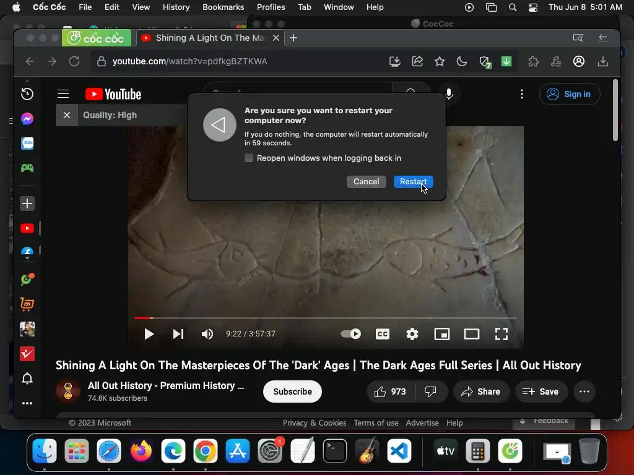Open All Out History channel avatar
This screenshot has width=634, height=475.
point(68,391)
